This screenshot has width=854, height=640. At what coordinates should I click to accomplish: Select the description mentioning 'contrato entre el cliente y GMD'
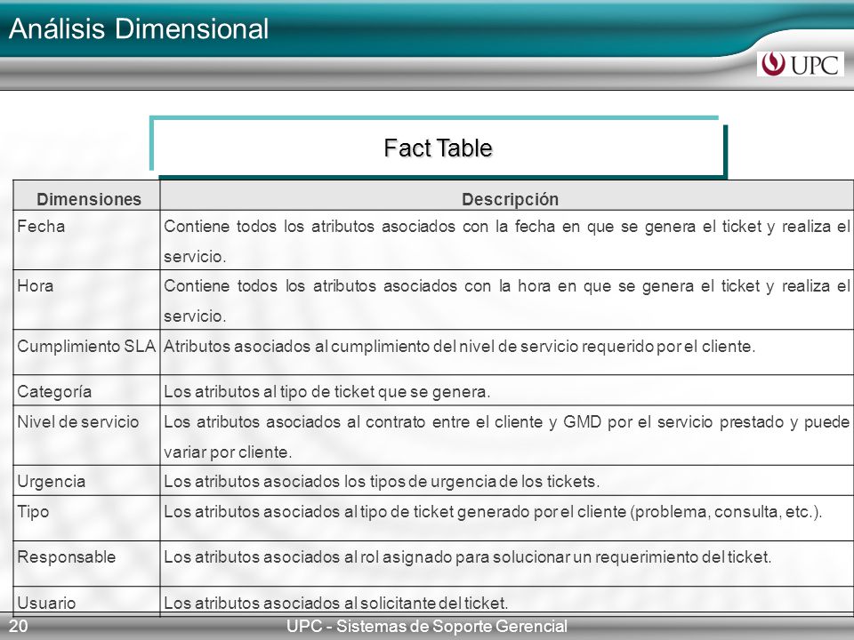click(x=506, y=436)
